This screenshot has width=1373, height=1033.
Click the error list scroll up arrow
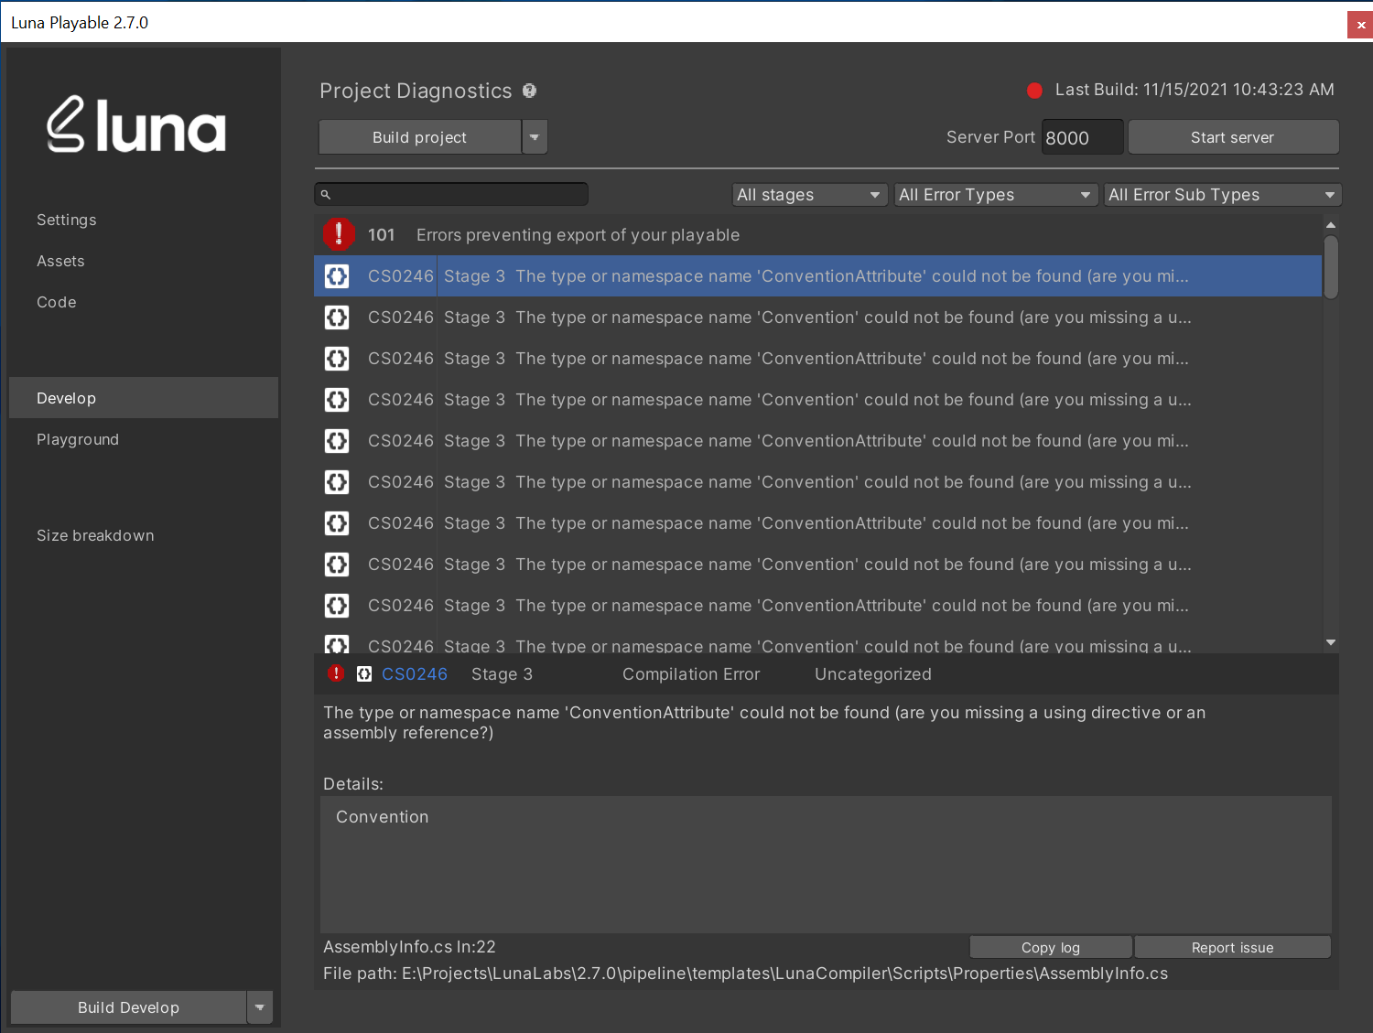(1331, 224)
